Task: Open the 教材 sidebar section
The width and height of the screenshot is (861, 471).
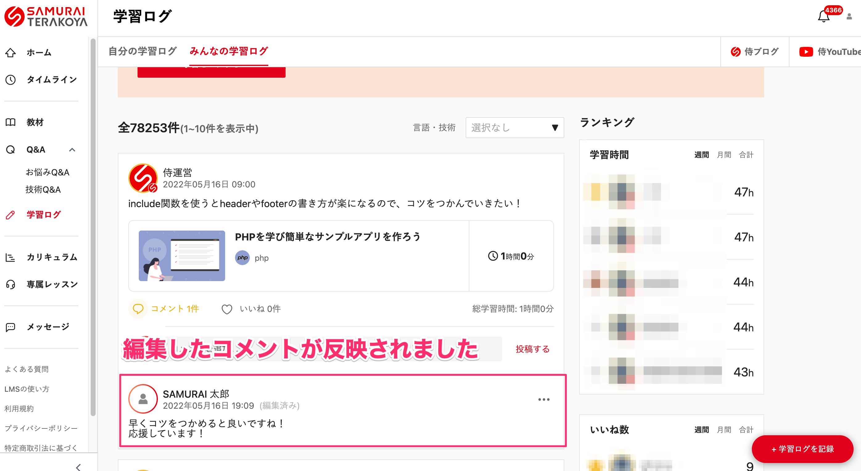Action: (11, 122)
